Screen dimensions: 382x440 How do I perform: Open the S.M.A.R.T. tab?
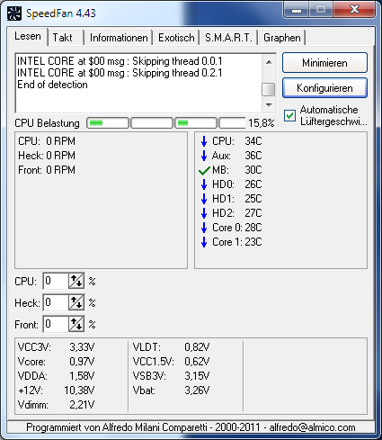pyautogui.click(x=228, y=38)
